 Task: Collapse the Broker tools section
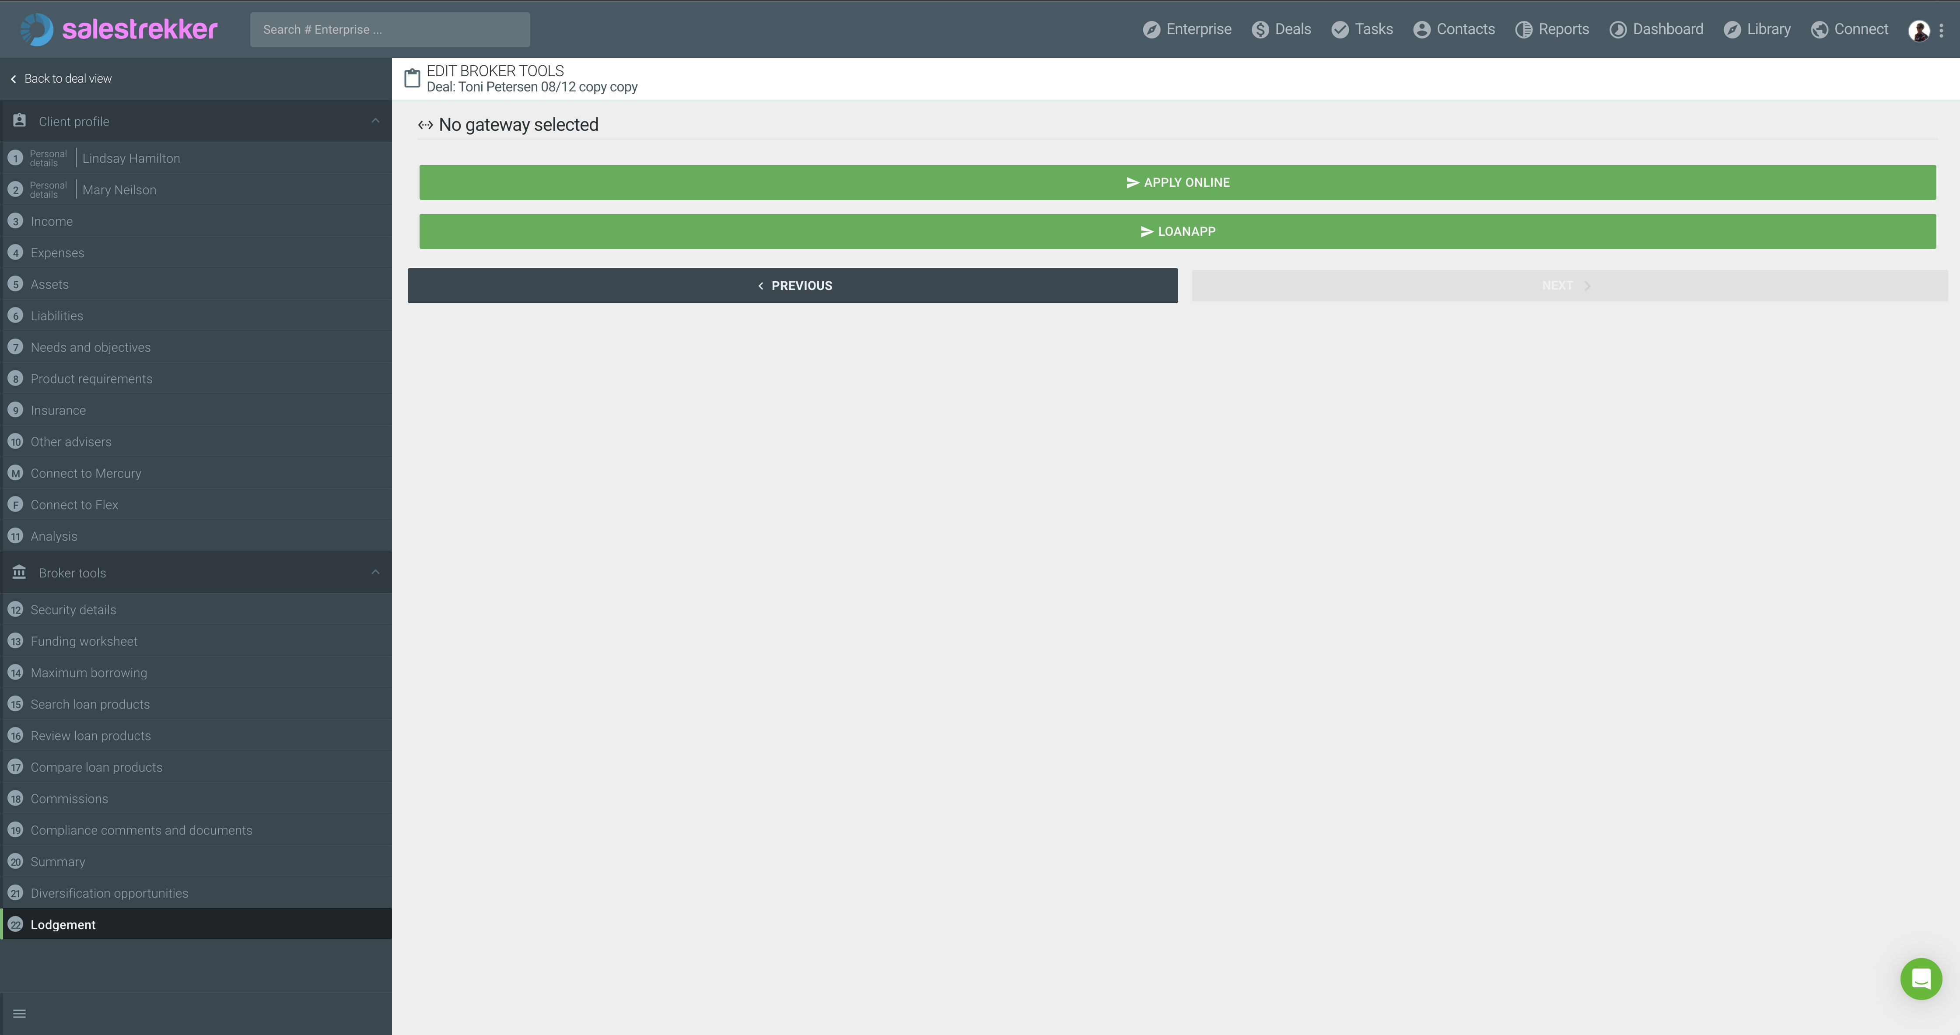pyautogui.click(x=375, y=572)
